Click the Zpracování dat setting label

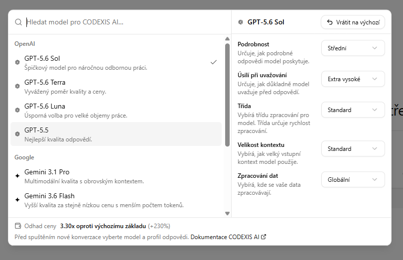(258, 176)
